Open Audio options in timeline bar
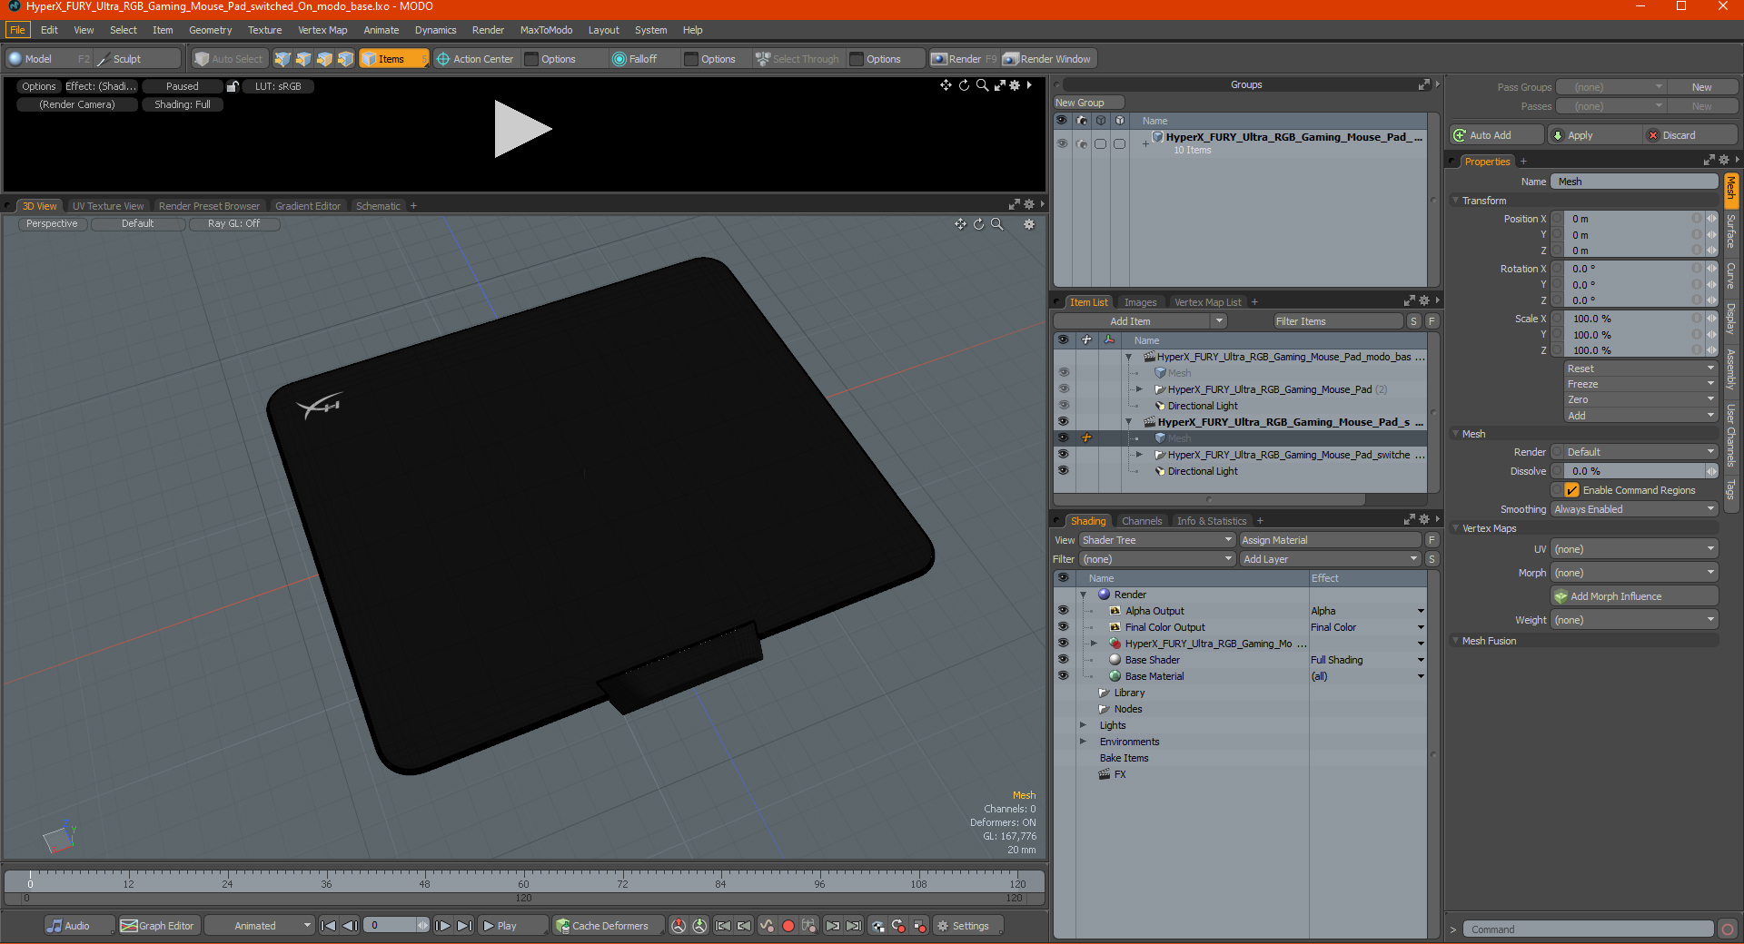 (x=79, y=926)
